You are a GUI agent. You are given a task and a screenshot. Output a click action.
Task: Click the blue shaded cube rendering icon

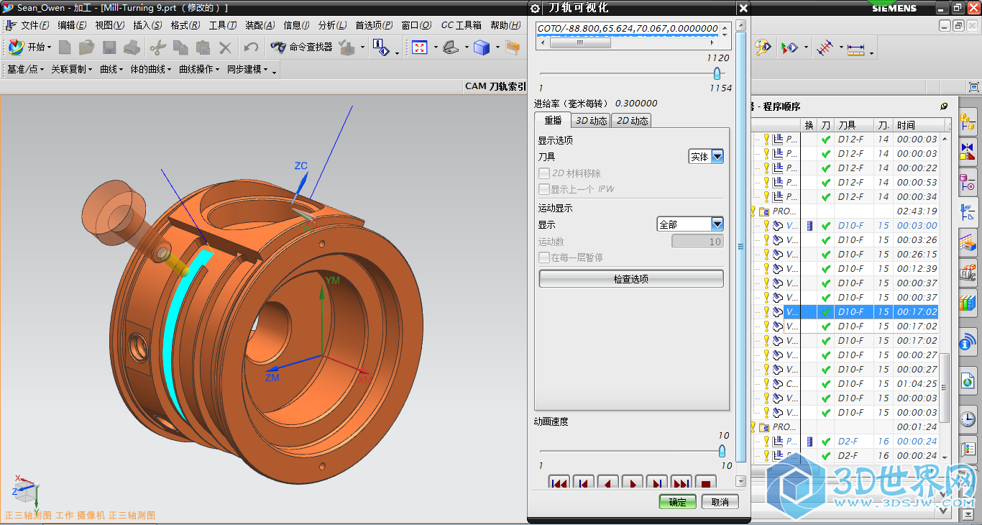(x=481, y=47)
